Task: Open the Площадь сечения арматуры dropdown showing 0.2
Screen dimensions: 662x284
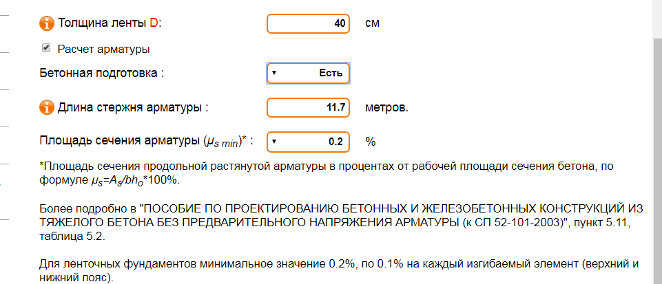Action: coord(308,142)
